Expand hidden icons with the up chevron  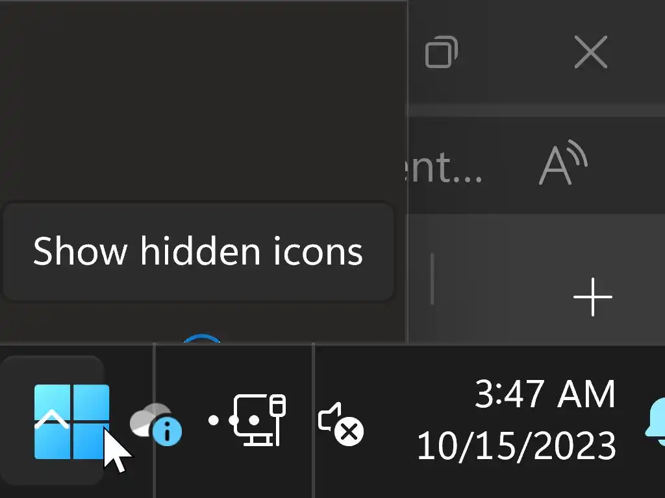(x=51, y=419)
